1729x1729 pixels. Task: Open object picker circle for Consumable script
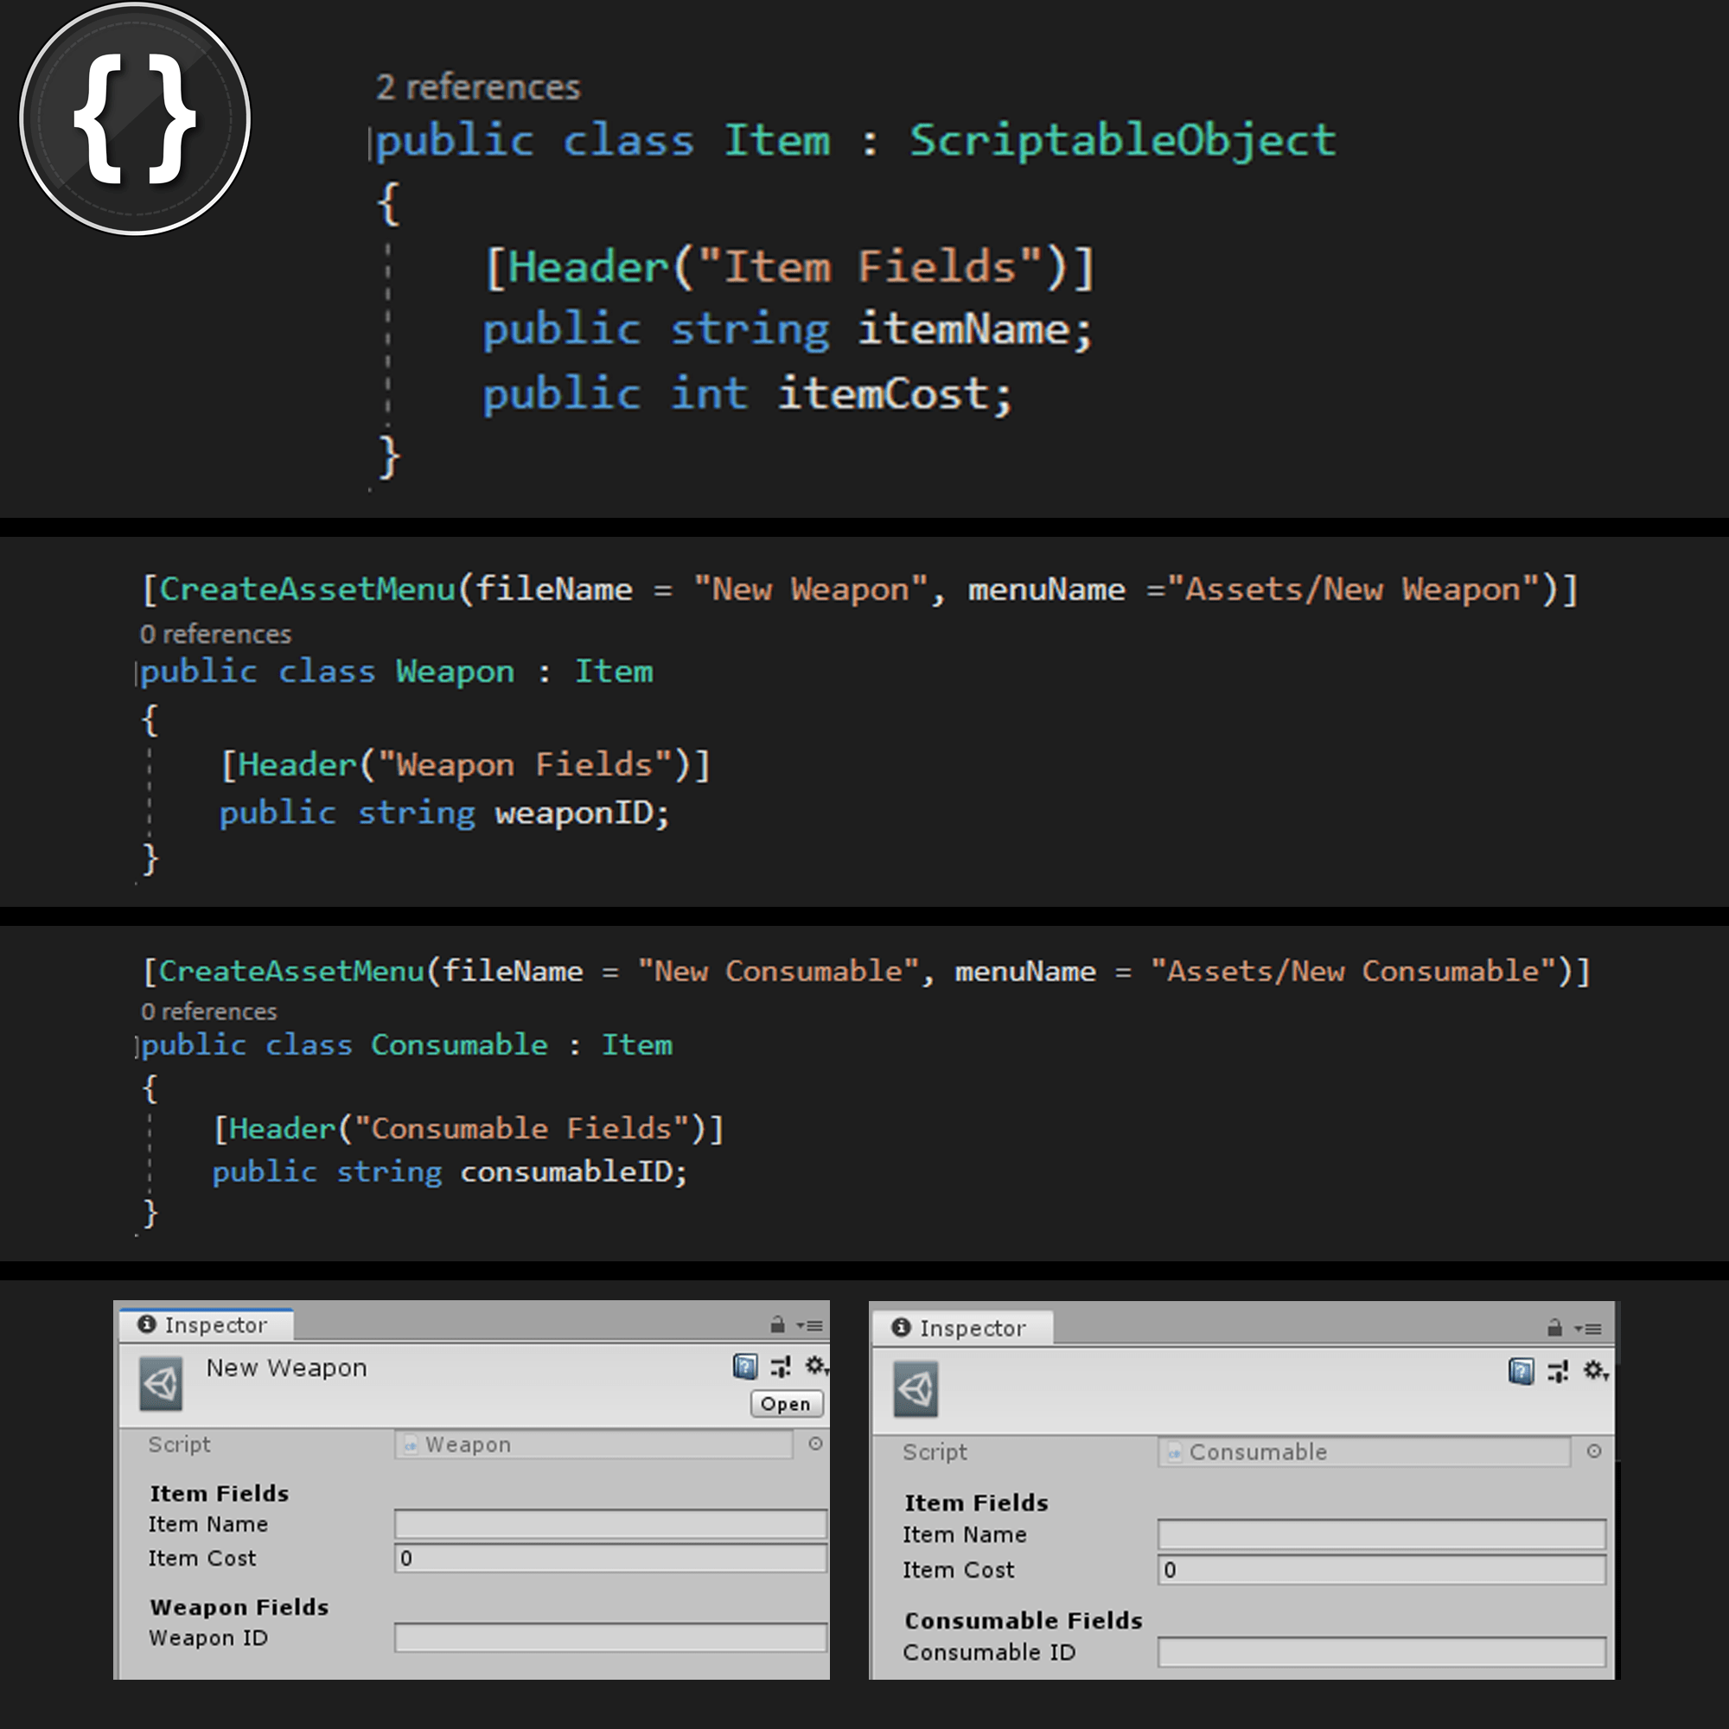(x=1594, y=1451)
